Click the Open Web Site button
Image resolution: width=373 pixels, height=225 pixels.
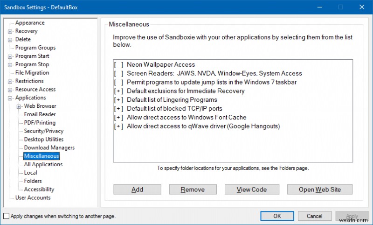319,190
